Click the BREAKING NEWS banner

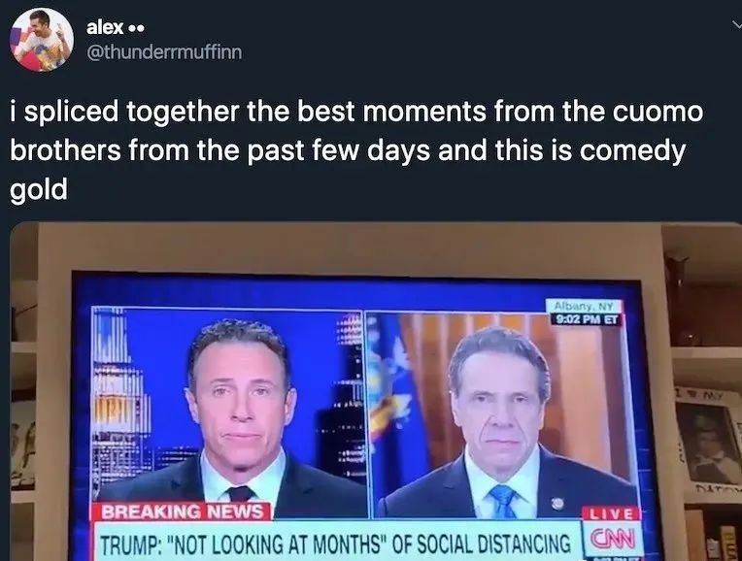182,511
